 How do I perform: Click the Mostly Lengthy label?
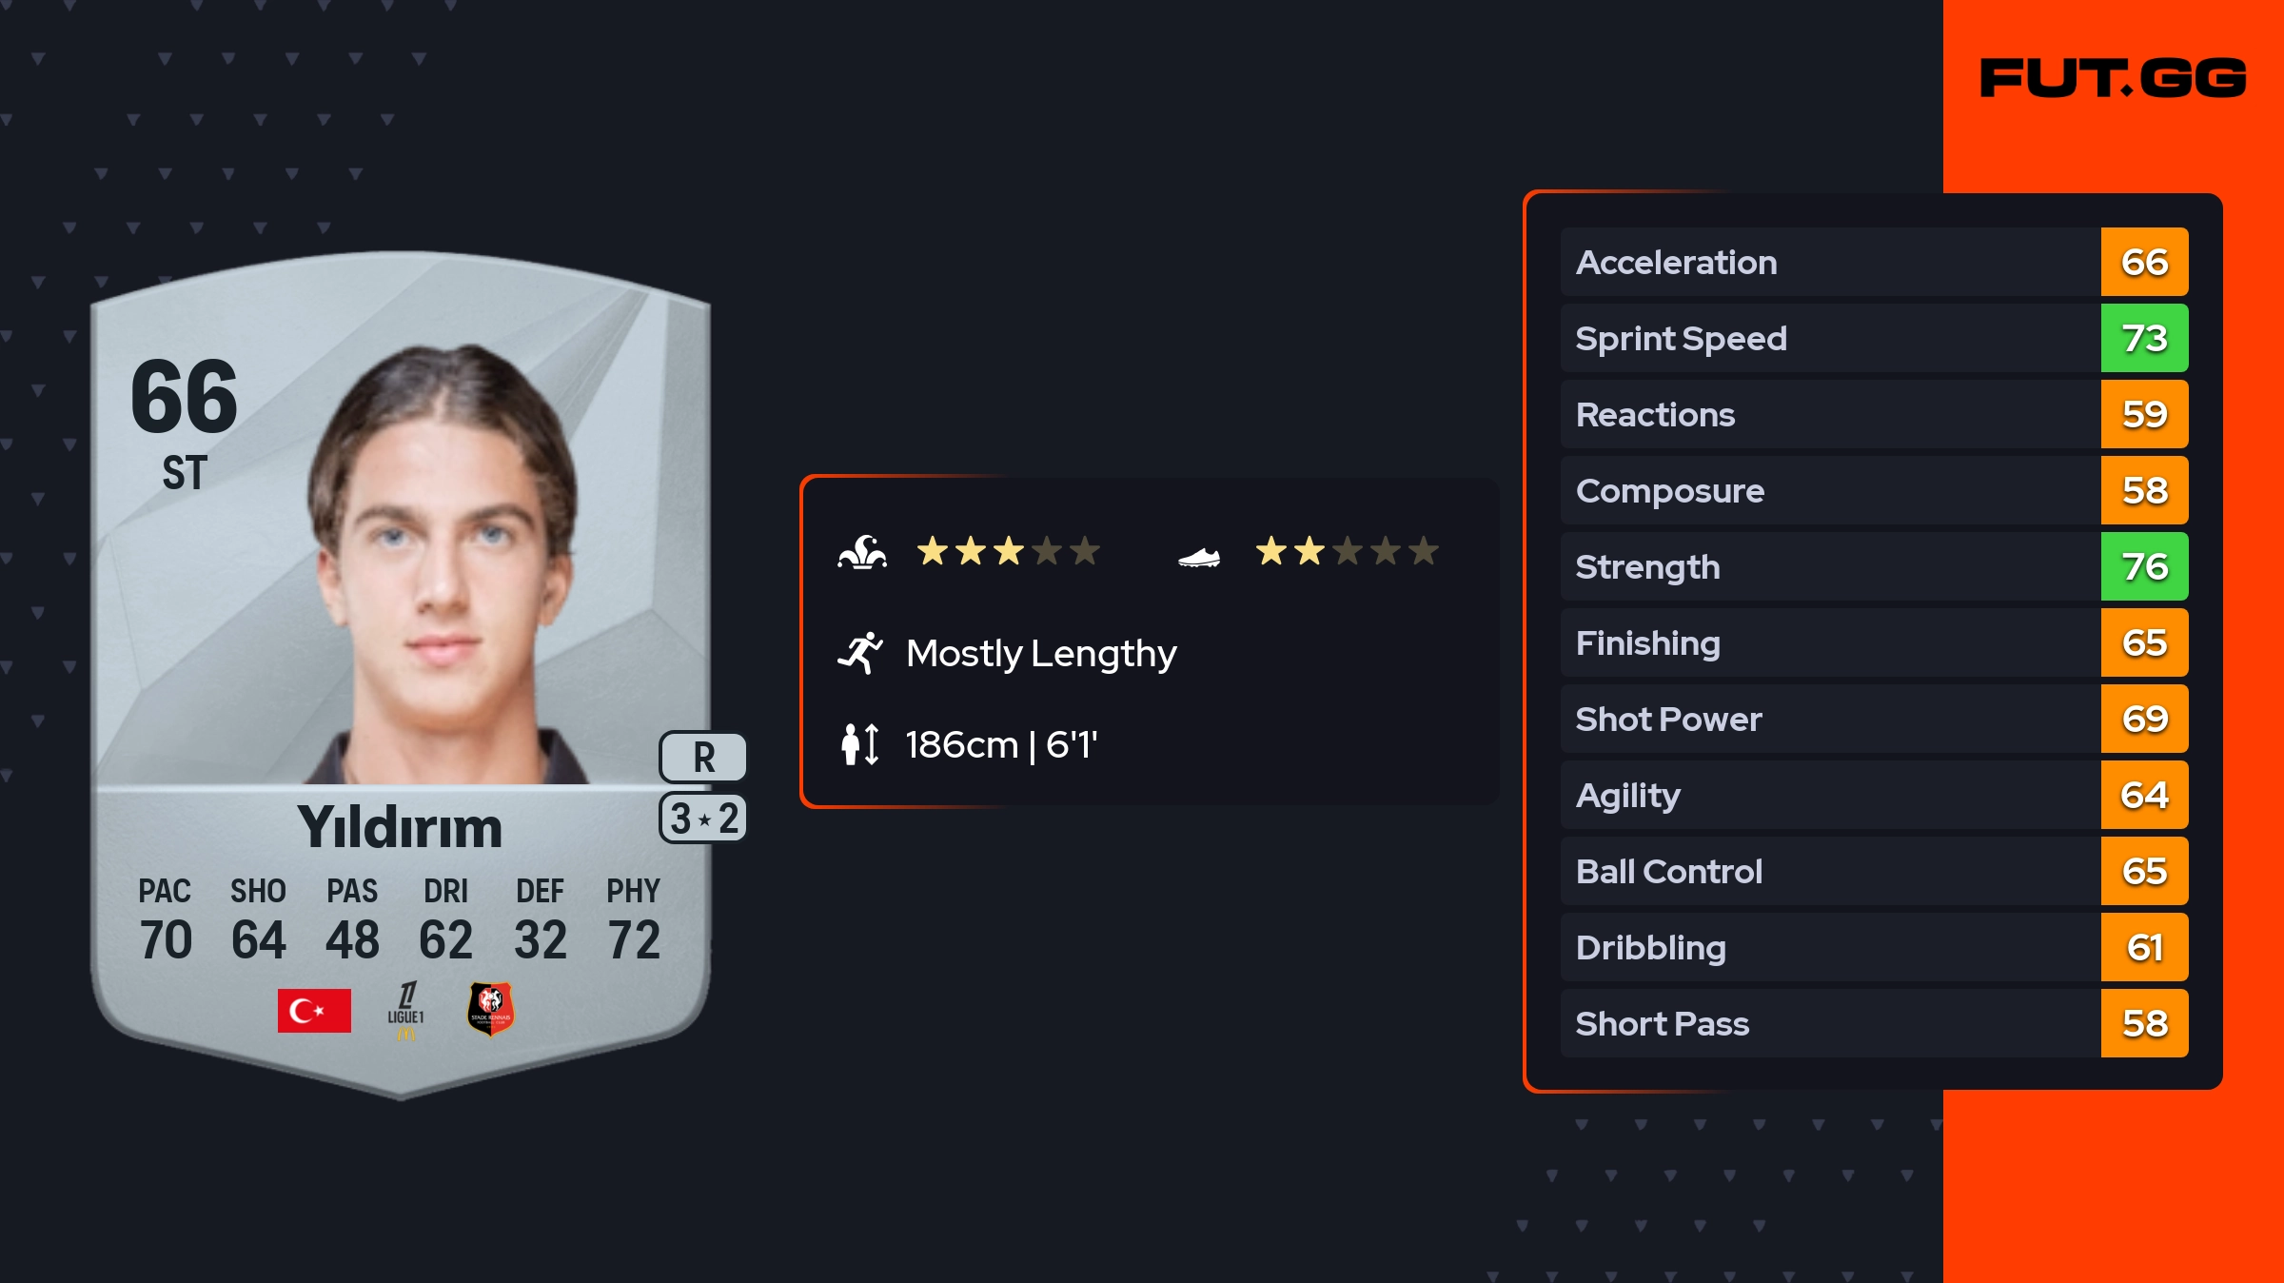(x=1041, y=653)
